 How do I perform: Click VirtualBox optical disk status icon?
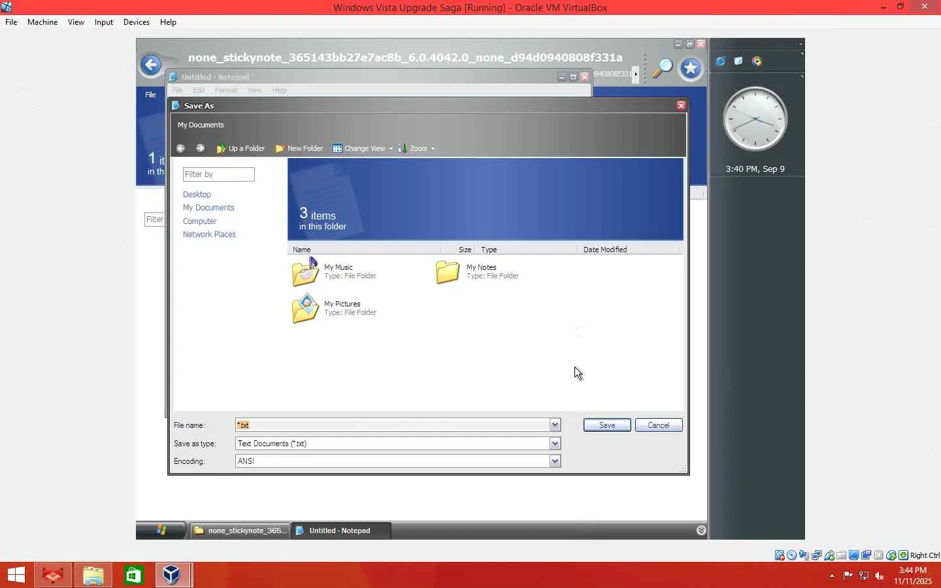(792, 555)
